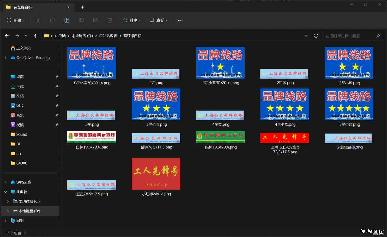Click the Delete trash can icon
387x237 pixels.
tap(110, 20)
